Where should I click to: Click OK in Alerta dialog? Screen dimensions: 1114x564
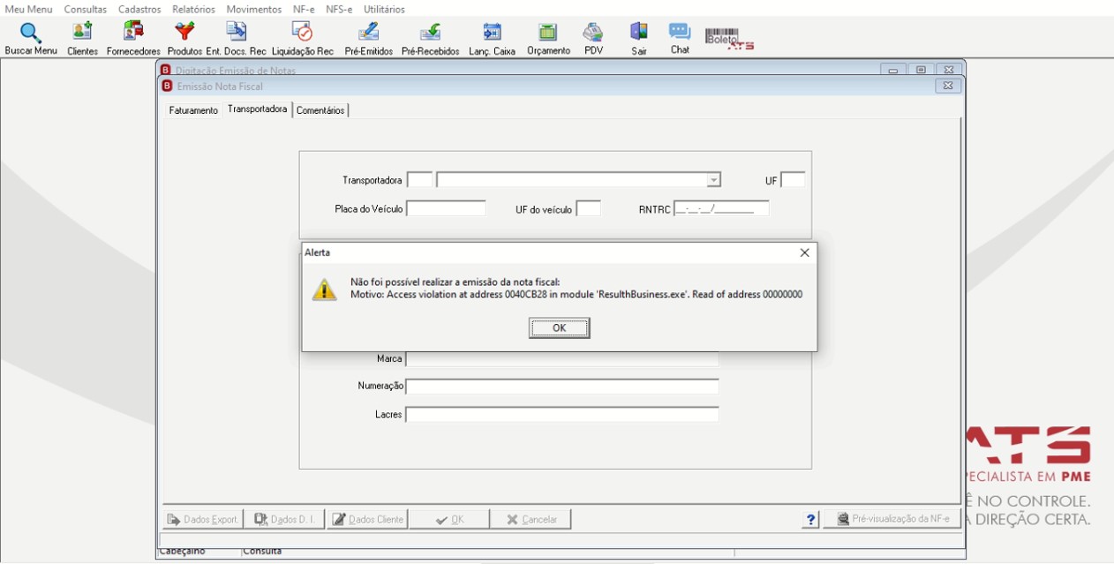560,327
